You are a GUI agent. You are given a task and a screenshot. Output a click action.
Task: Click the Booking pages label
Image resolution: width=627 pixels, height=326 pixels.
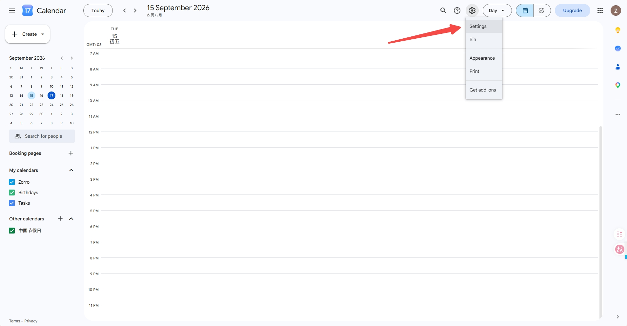[25, 153]
